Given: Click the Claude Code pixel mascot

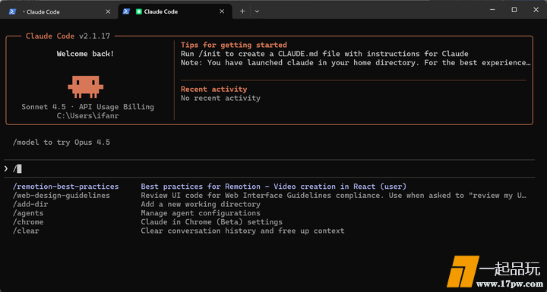Looking at the screenshot, I should click(85, 86).
